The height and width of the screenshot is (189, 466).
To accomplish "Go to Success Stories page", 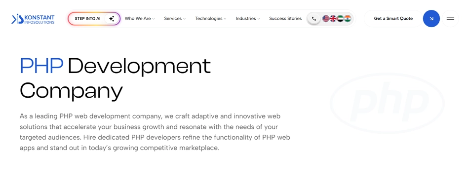I will coord(285,18).
